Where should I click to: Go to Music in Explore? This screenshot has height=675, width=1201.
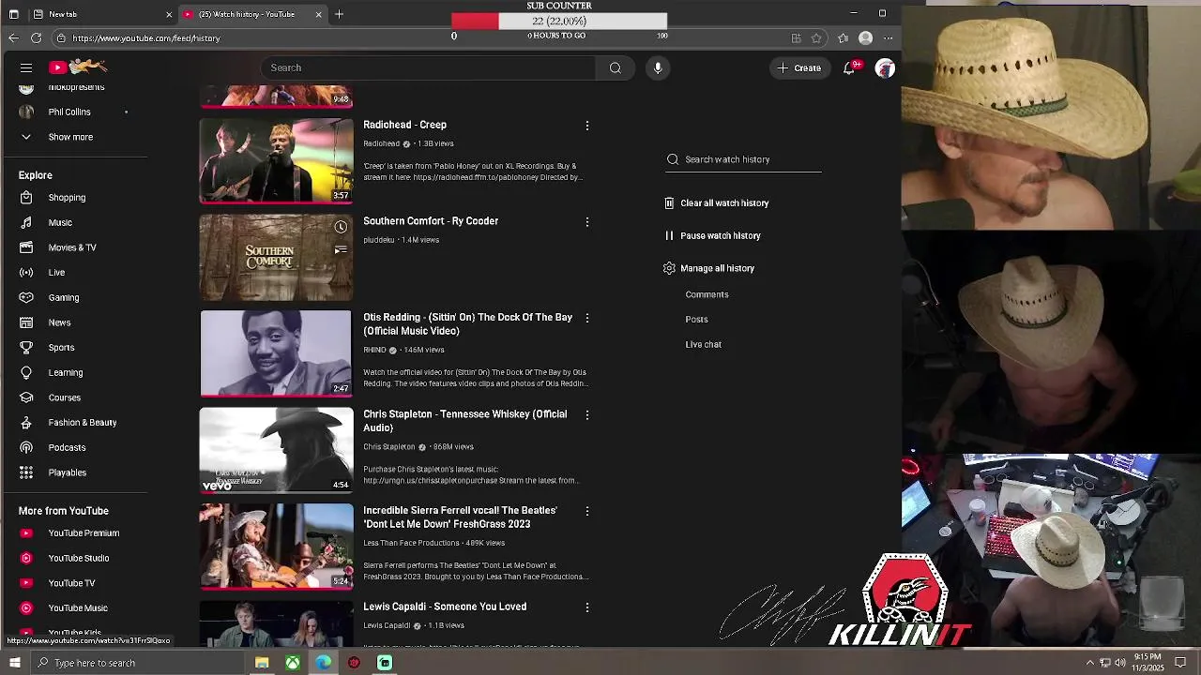pyautogui.click(x=60, y=222)
